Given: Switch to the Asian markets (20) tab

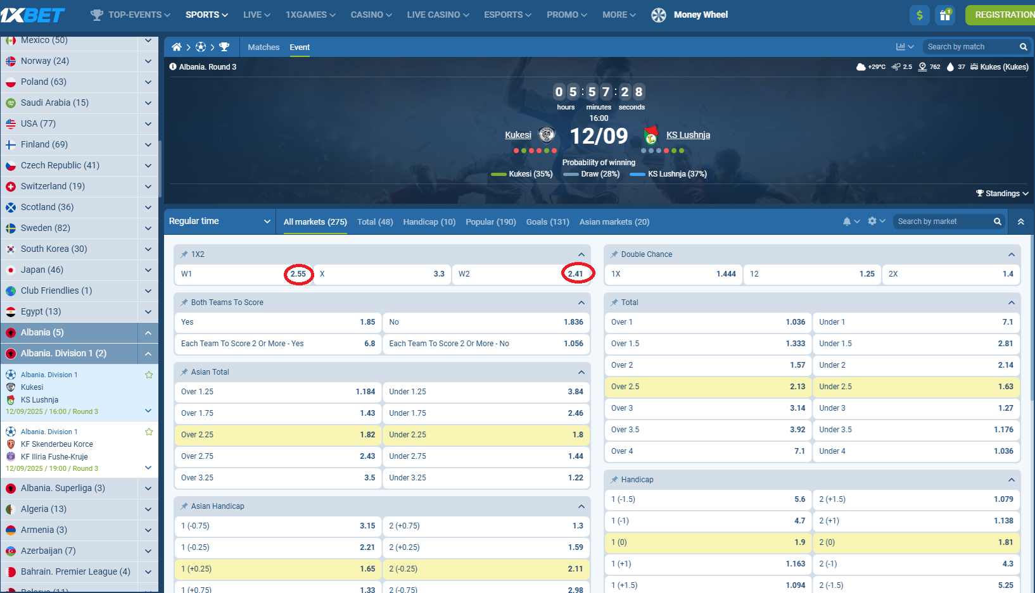Looking at the screenshot, I should 614,222.
